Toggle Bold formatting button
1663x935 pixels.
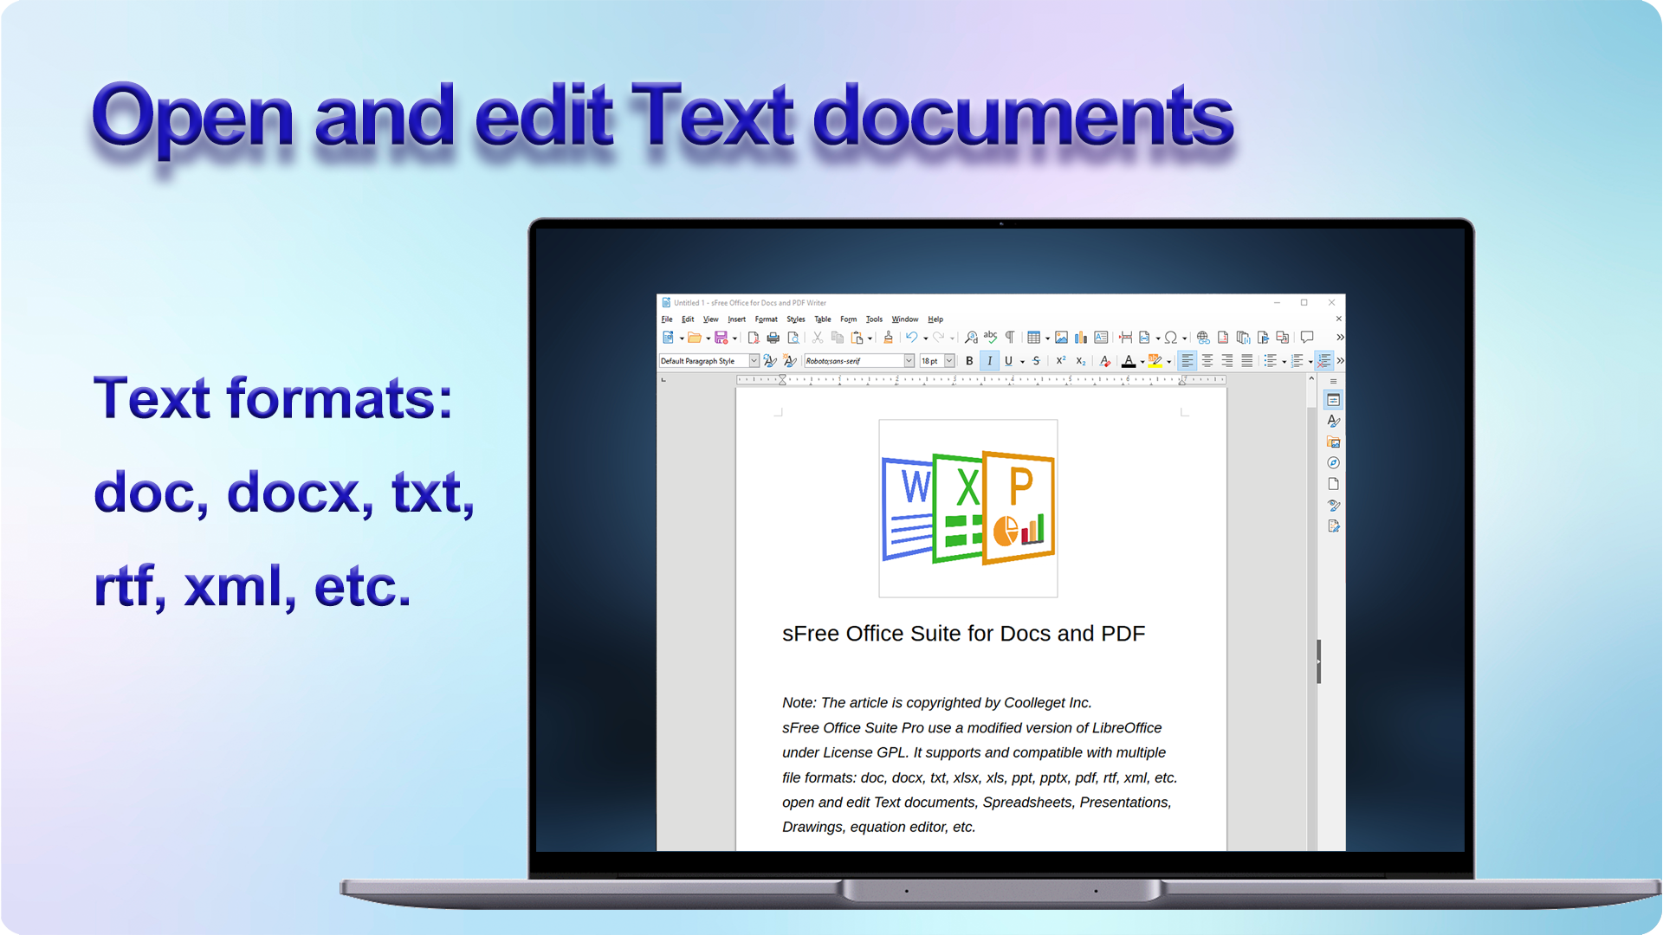coord(969,361)
